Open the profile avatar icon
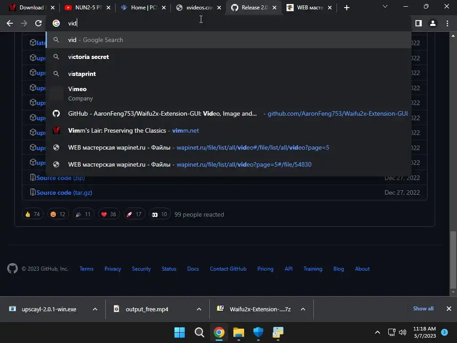The image size is (457, 343). pos(433,23)
